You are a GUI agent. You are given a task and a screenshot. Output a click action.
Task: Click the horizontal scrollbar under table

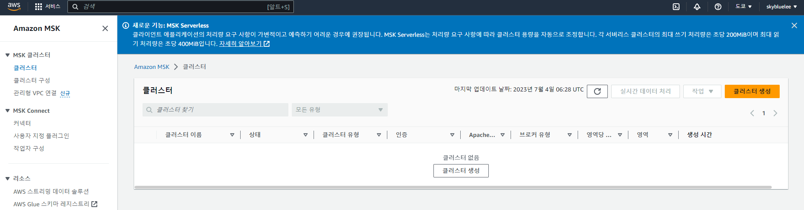click(453, 187)
